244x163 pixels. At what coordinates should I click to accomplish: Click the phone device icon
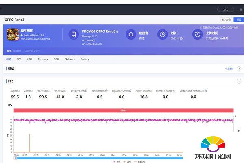pyautogui.click(x=74, y=34)
